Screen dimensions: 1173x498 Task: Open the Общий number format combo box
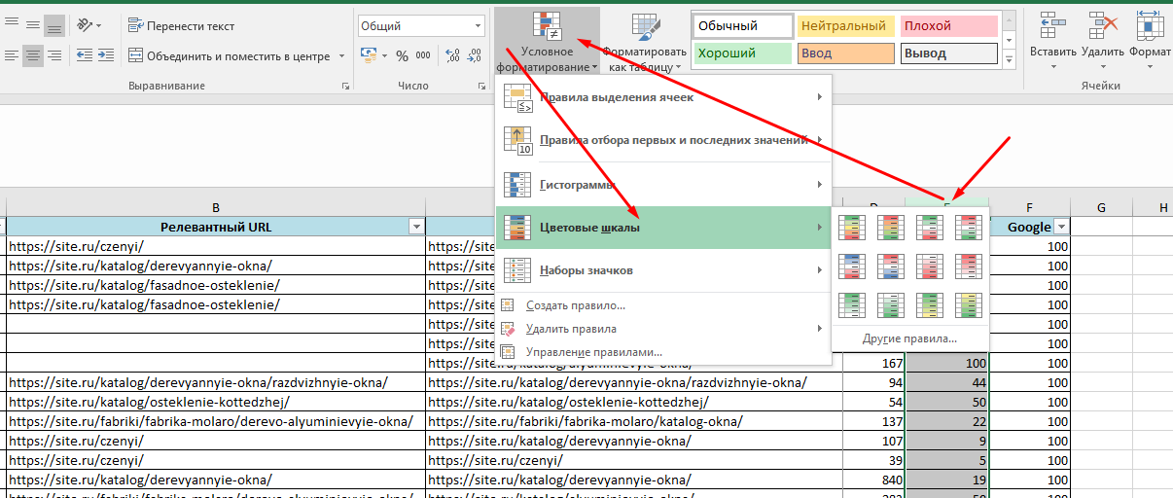click(x=420, y=26)
